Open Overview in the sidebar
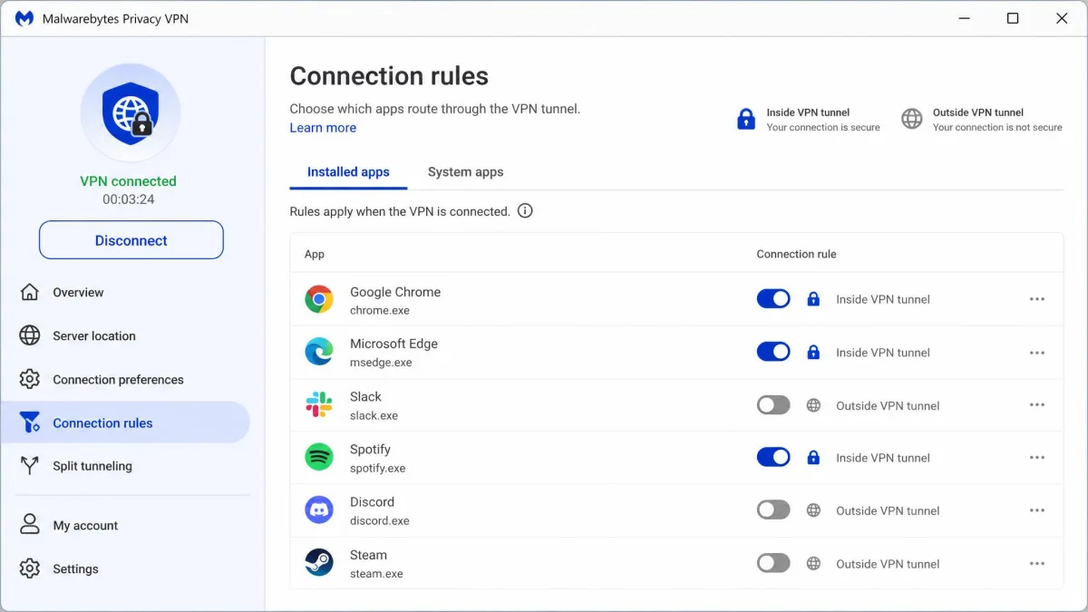This screenshot has width=1088, height=612. 125,292
